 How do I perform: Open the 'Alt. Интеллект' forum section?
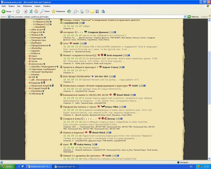click(x=40, y=80)
